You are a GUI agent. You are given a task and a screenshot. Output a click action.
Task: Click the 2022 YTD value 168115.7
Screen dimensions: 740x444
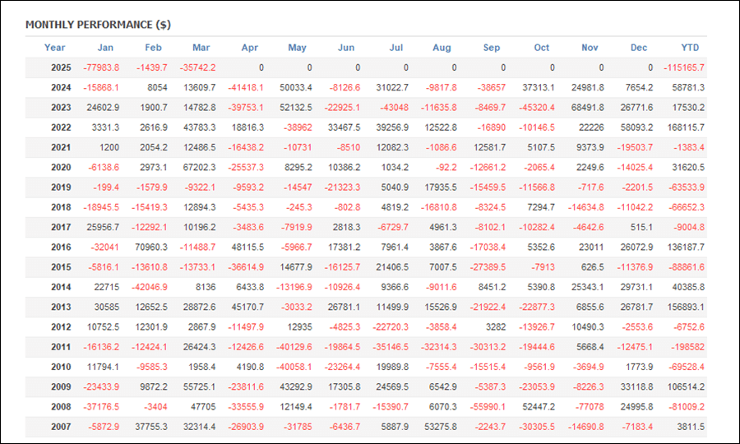pyautogui.click(x=686, y=127)
